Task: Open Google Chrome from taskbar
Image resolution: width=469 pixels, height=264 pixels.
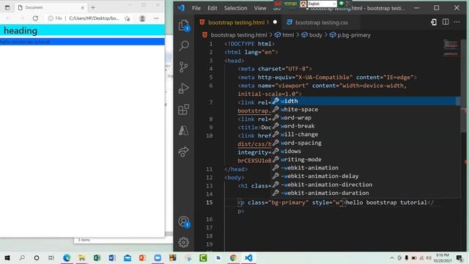Action: [233, 257]
